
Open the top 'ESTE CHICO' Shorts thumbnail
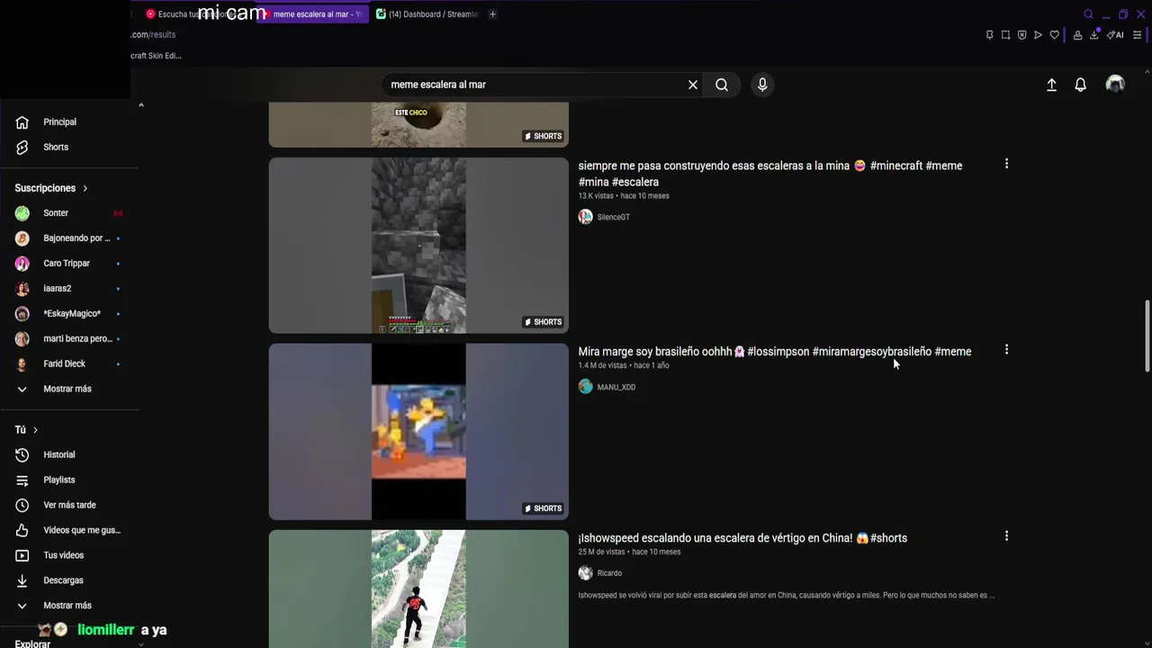pyautogui.click(x=418, y=125)
